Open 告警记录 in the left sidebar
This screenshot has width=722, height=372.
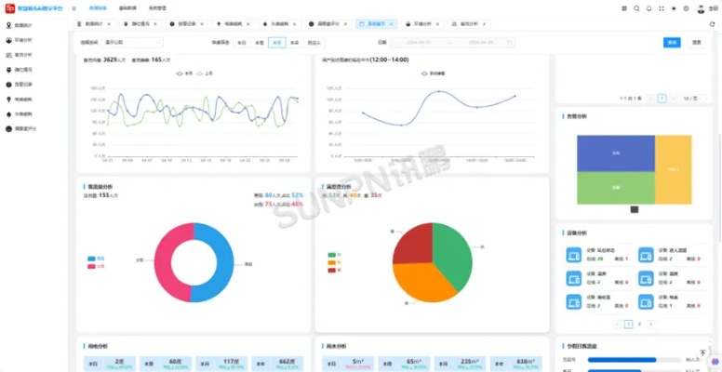(x=22, y=83)
